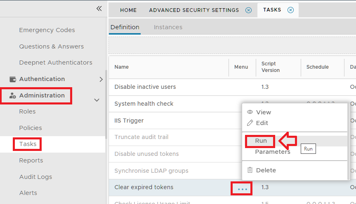Switch to the Instances tab
Viewport: 356px width, 204px height.
pyautogui.click(x=168, y=27)
